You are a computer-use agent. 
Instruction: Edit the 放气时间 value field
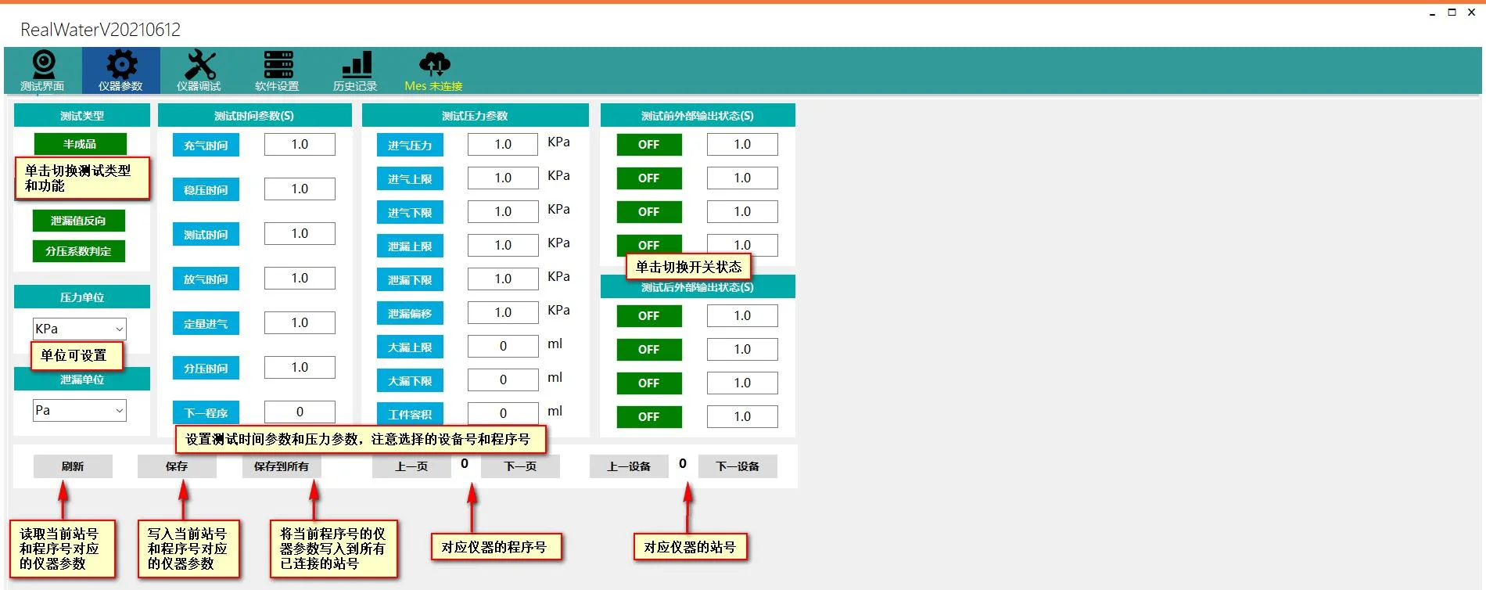300,279
